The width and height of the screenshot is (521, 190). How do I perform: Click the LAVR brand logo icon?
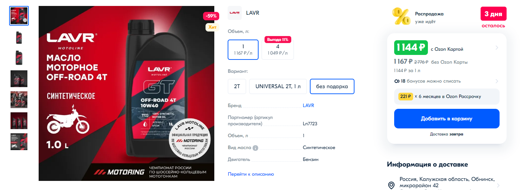pyautogui.click(x=235, y=13)
